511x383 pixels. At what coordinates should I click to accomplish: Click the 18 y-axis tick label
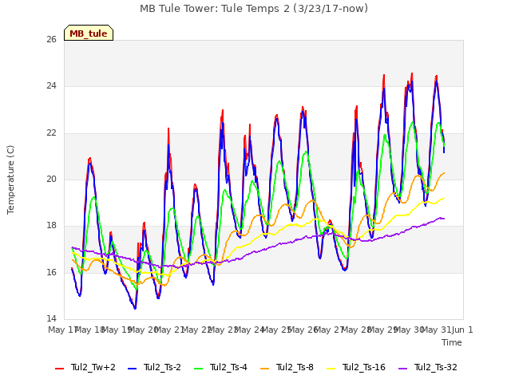(51, 225)
